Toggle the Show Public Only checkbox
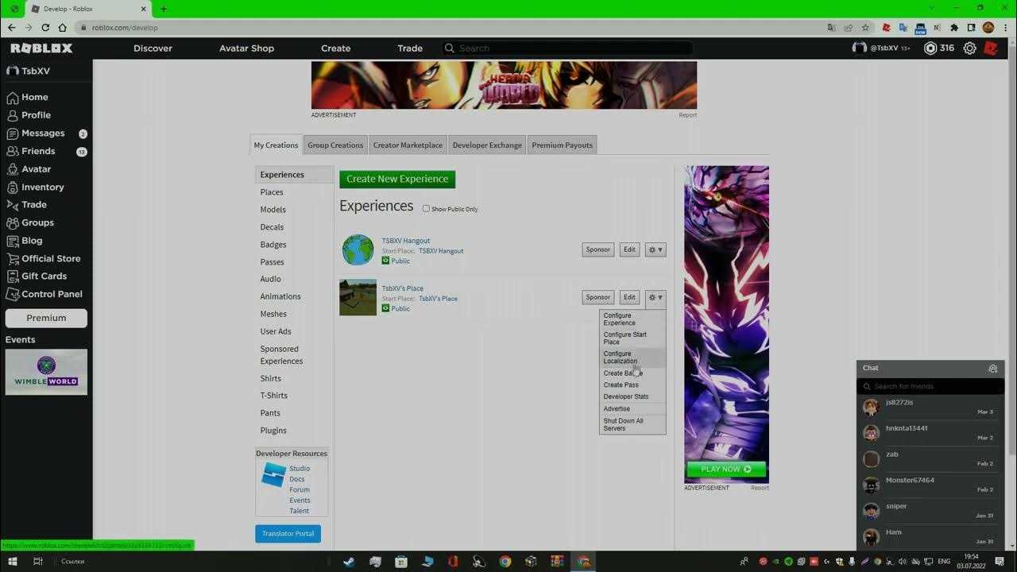 click(426, 209)
